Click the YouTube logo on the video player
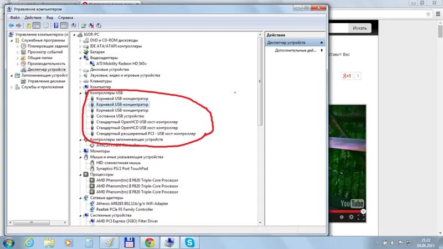The image size is (443, 249). point(352,204)
